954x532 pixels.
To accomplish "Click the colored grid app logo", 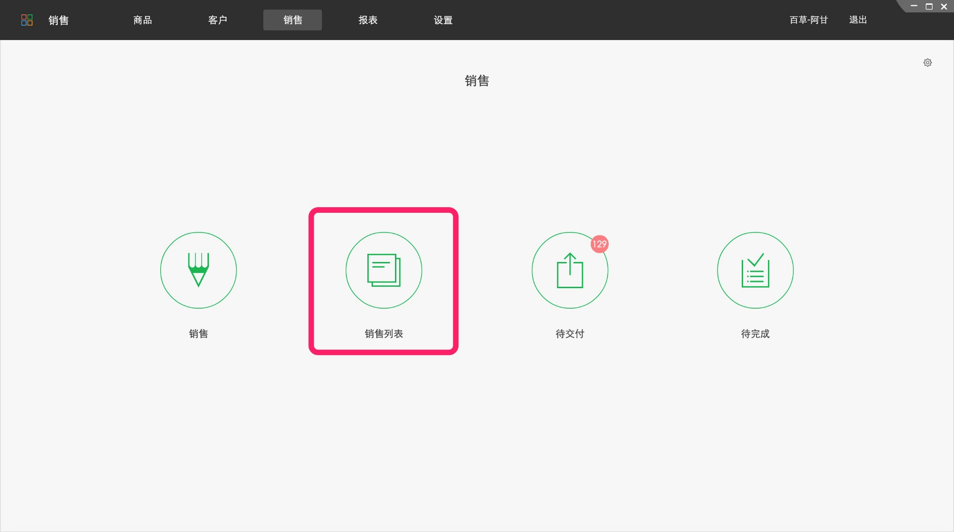I will 27,20.
